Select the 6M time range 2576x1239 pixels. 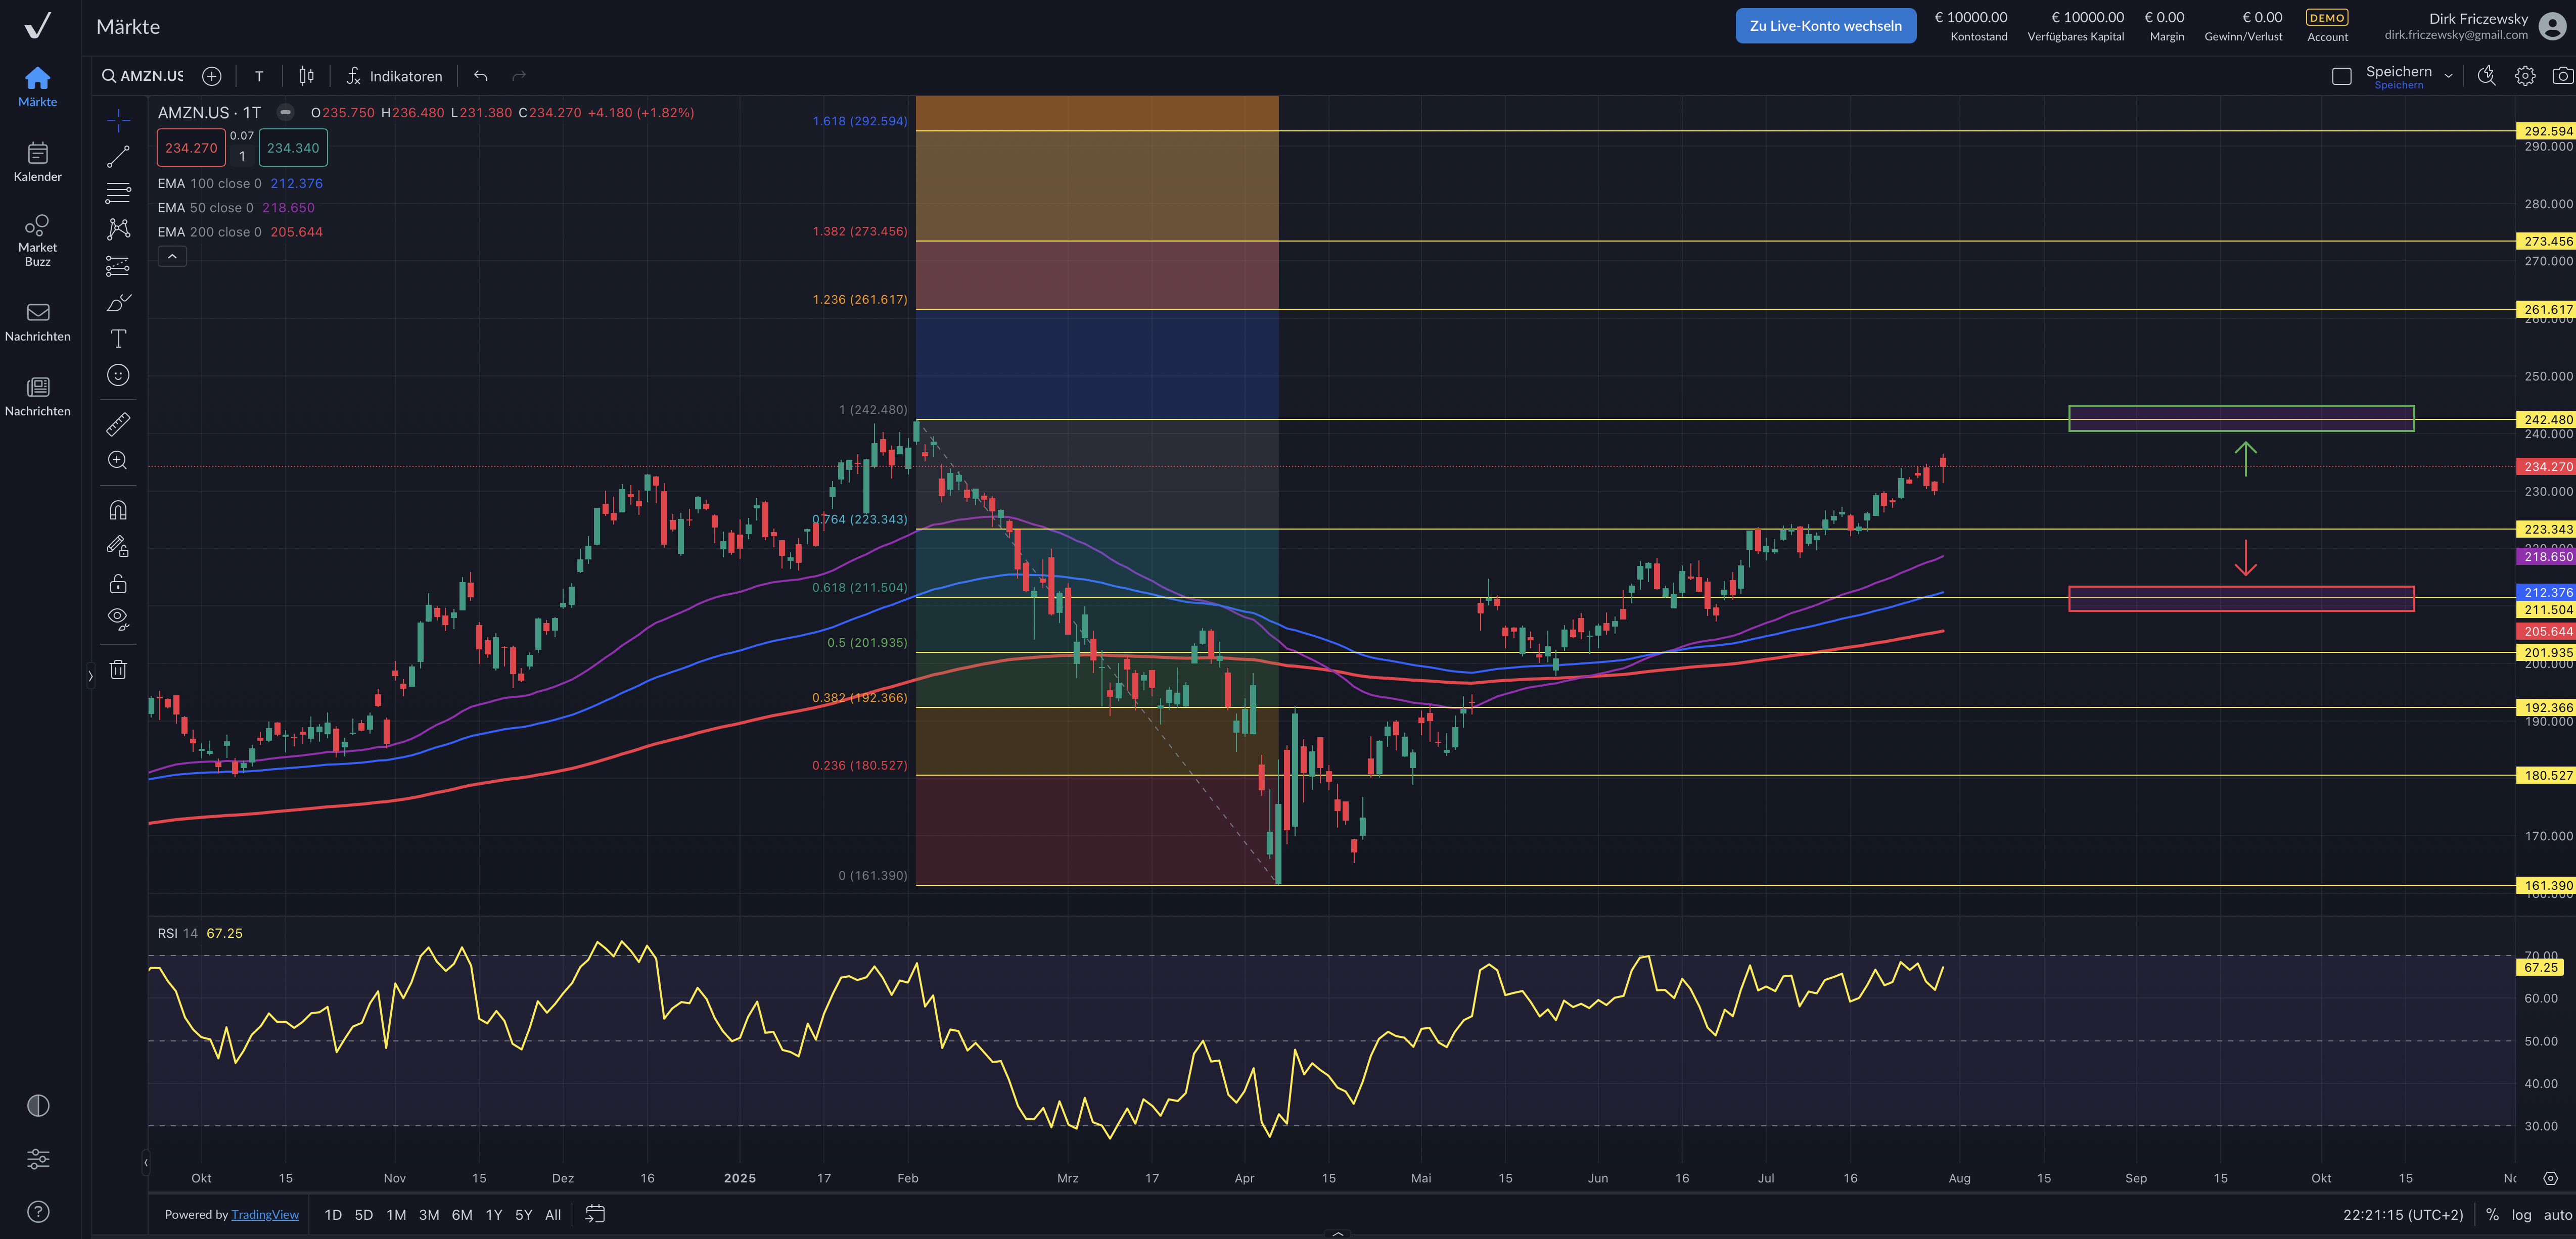461,1214
